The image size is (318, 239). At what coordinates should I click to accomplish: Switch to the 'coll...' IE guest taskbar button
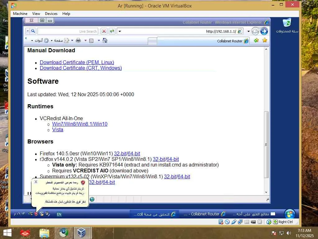point(155,214)
